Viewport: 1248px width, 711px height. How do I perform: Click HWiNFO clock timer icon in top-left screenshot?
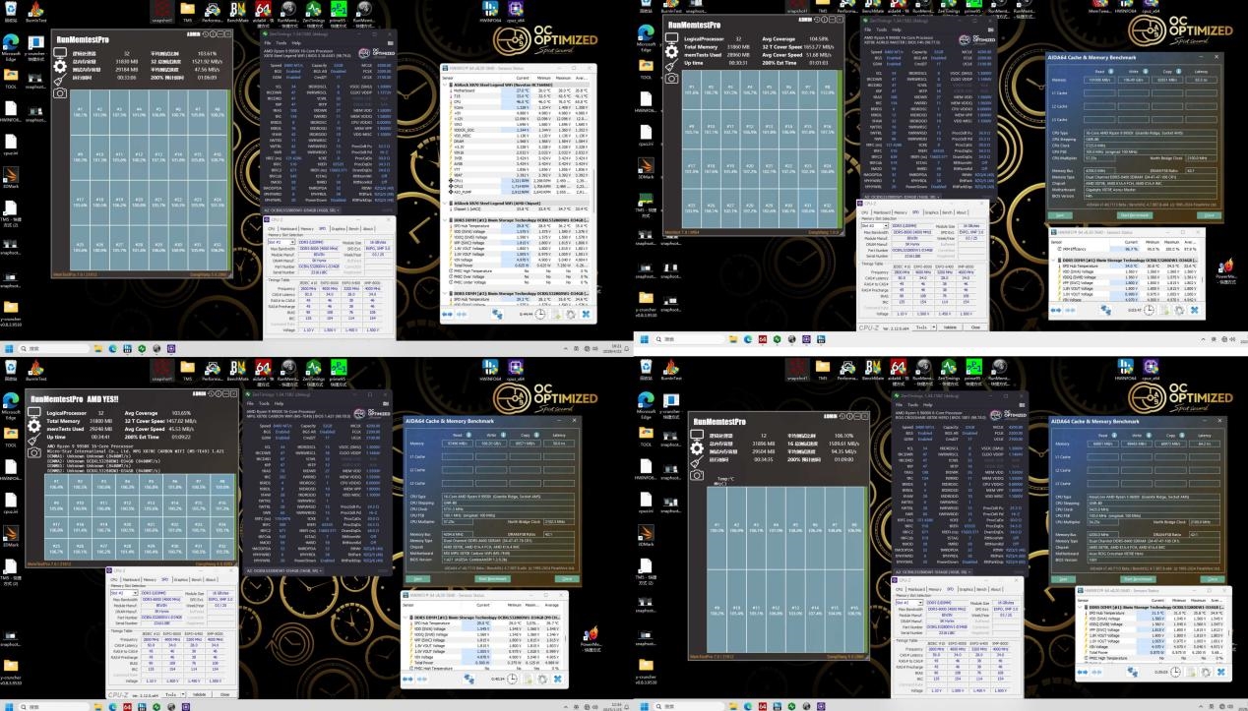point(539,314)
